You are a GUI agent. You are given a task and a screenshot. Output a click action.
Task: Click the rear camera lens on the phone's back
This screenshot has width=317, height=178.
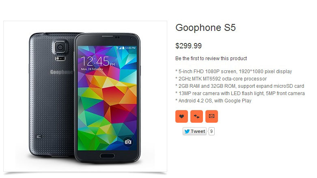pos(60,48)
